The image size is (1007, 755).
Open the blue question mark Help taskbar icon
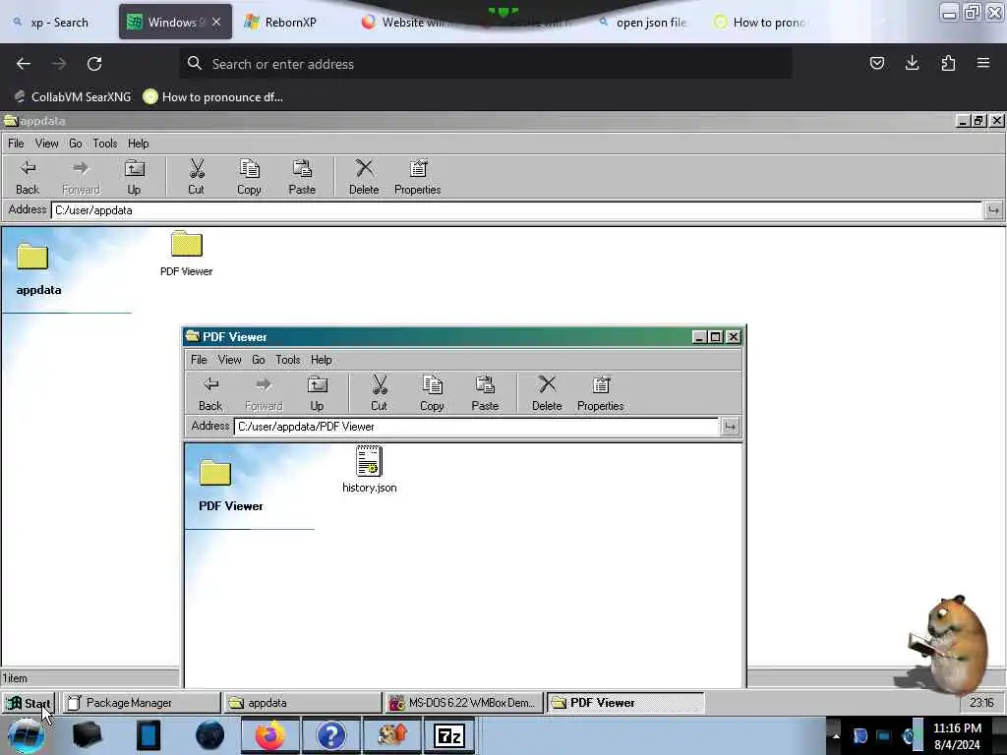click(x=330, y=735)
